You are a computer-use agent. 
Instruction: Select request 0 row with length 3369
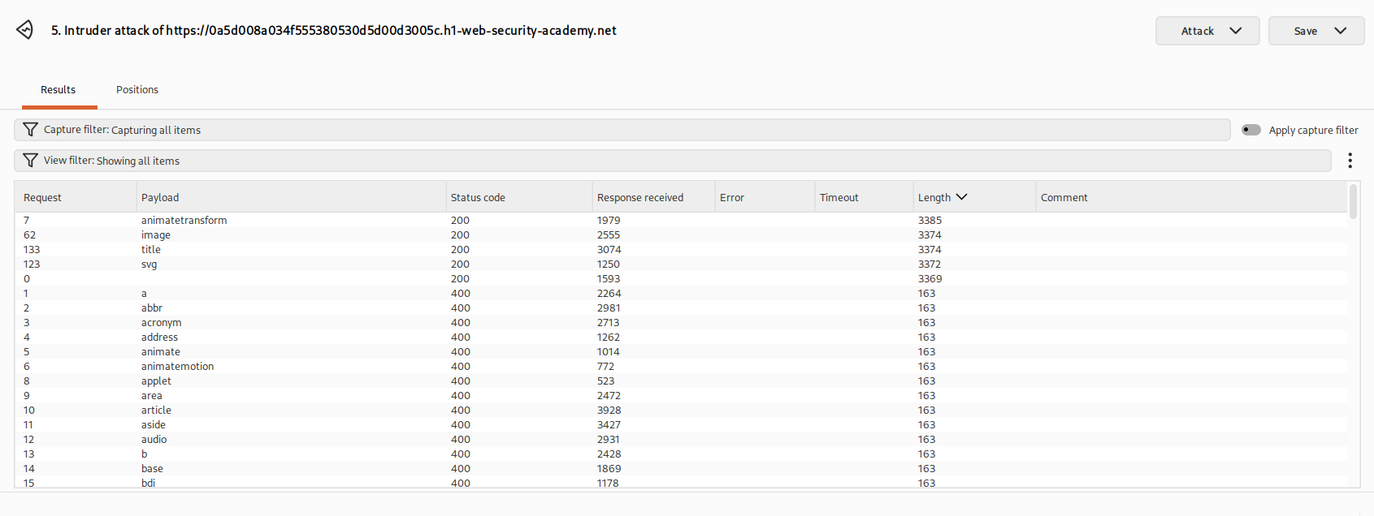point(681,279)
